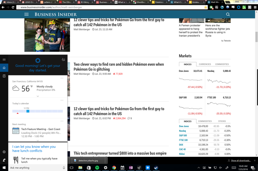Open the Windows Store taskbar icon
Viewport: 258px width, 171px height.
tap(89, 167)
